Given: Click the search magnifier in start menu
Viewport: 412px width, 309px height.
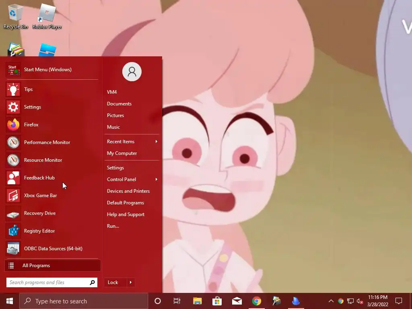Looking at the screenshot, I should tap(92, 282).
